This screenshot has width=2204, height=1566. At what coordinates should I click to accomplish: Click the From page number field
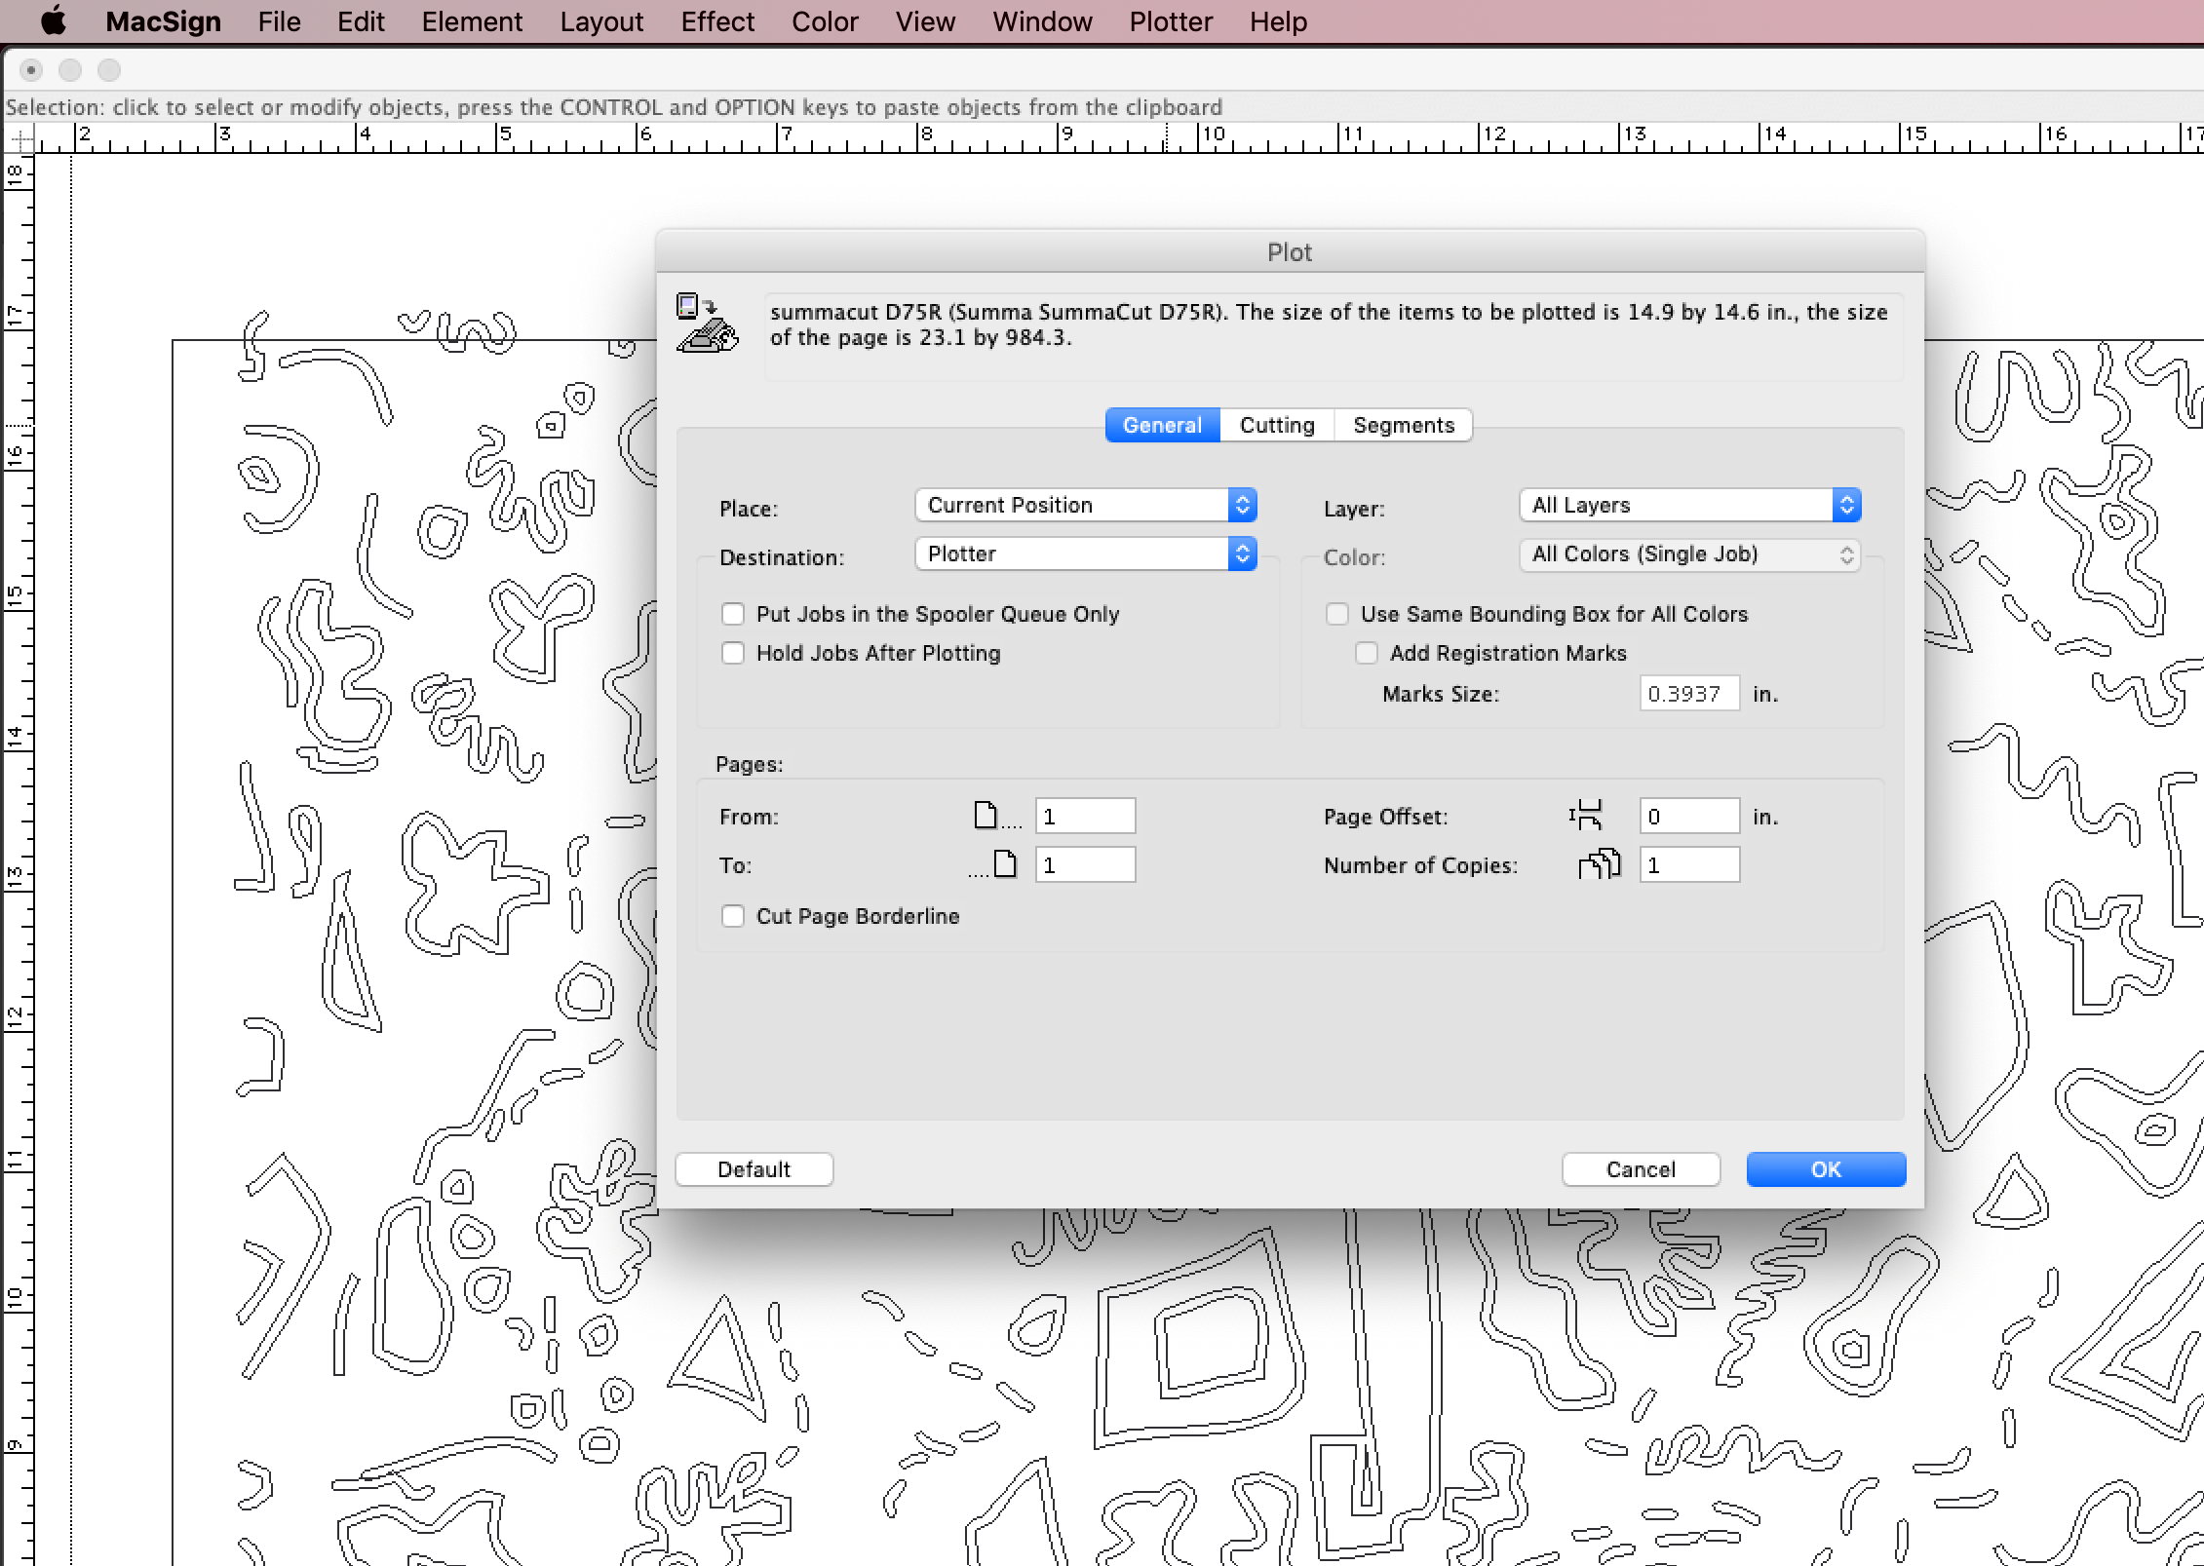click(x=1085, y=816)
